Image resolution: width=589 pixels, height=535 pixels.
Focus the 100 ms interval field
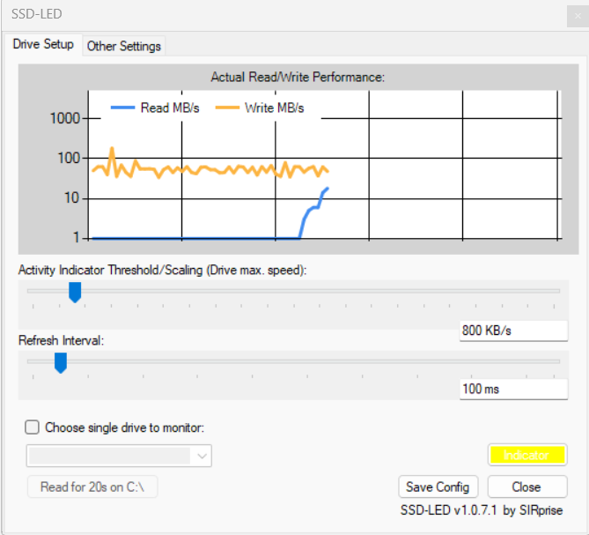coord(512,389)
